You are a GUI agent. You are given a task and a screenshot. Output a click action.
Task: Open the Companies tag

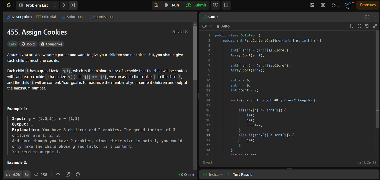click(x=52, y=44)
